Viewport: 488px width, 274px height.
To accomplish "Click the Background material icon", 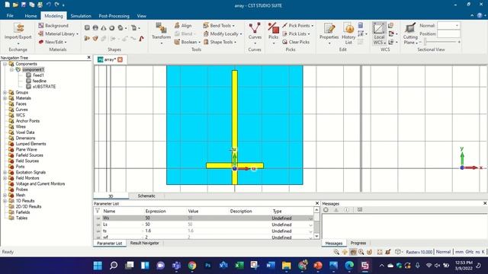I will (x=41, y=25).
